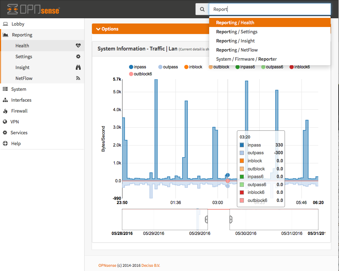Click inside the search input field
Viewport: 339px width, 271px height.
point(270,9)
